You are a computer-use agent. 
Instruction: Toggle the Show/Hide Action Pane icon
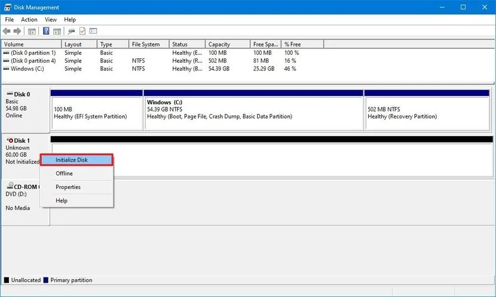[x=57, y=31]
